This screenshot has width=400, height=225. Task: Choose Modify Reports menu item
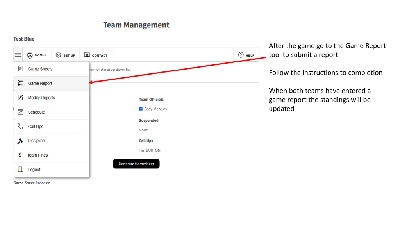(51, 98)
